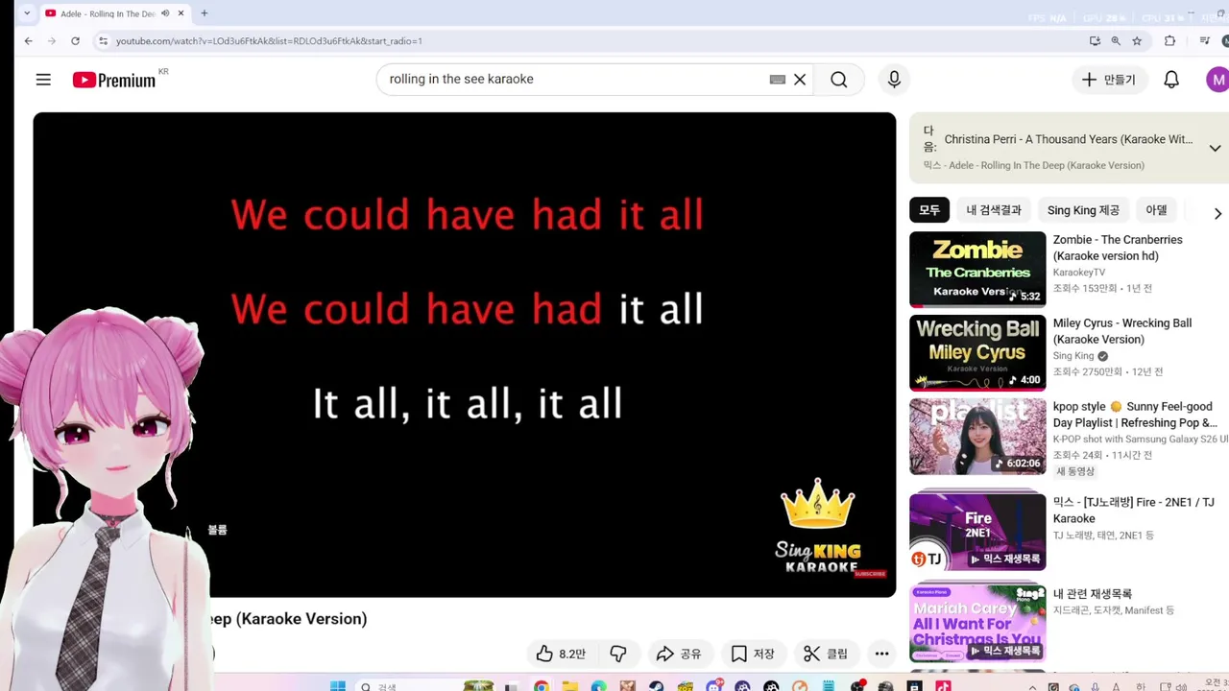Save the video to a playlist via 저장

pos(753,654)
